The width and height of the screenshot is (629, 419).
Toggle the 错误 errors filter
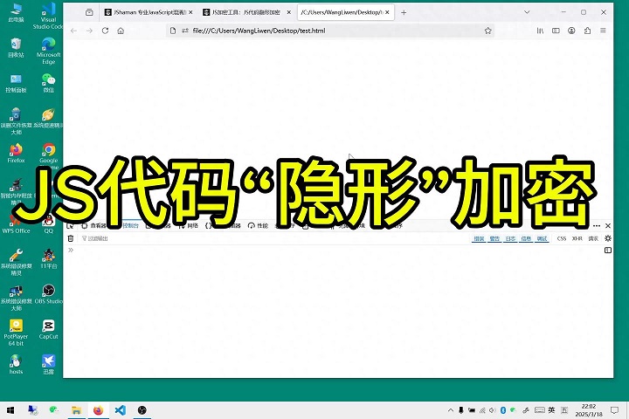click(x=479, y=238)
